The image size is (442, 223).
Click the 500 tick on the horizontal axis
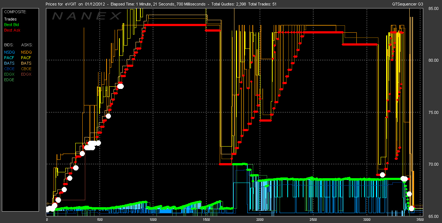pyautogui.click(x=100, y=220)
